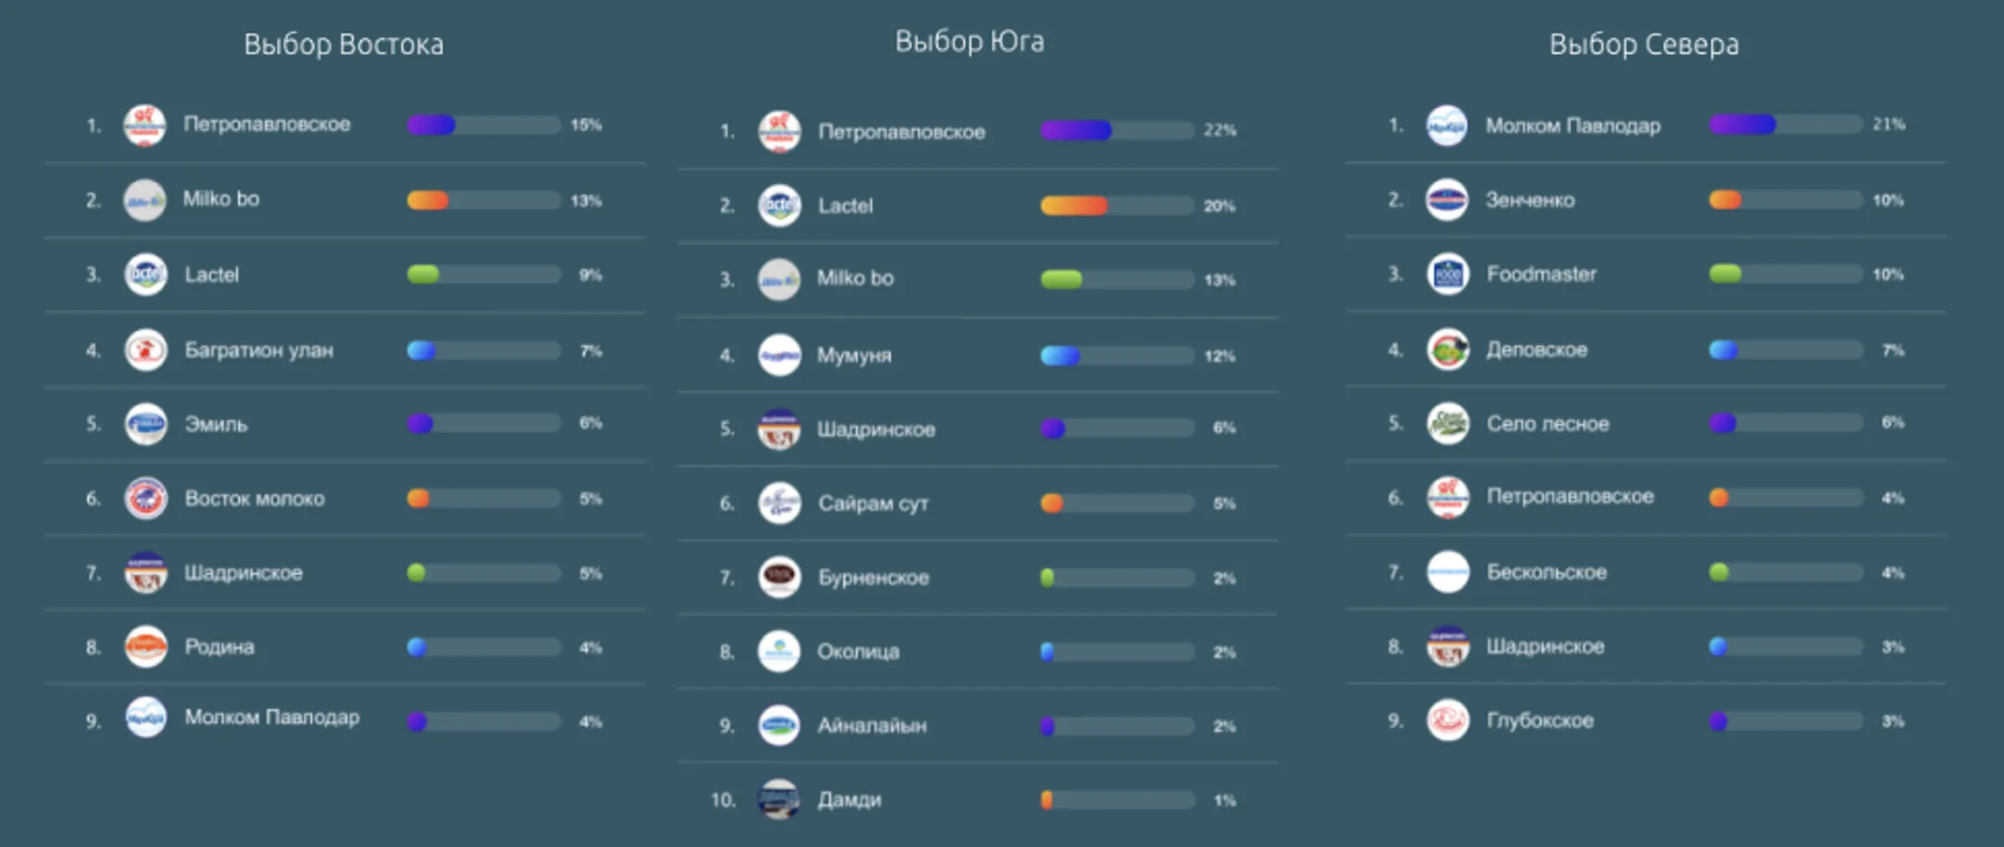Viewport: 2004px width, 847px height.
Task: Click the Глубокское brand logo
Action: [x=1447, y=720]
